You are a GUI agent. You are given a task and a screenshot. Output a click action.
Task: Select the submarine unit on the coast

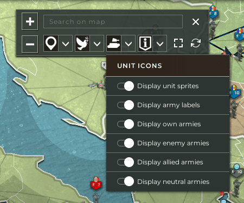click(x=93, y=85)
